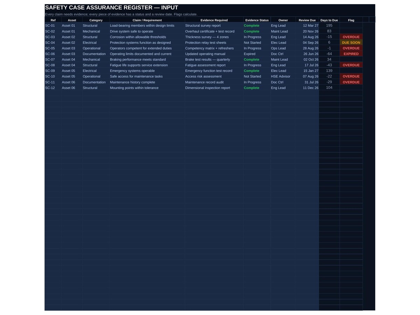Click the Evidence Status column header
This screenshot has height=315, width=420.
257,20
